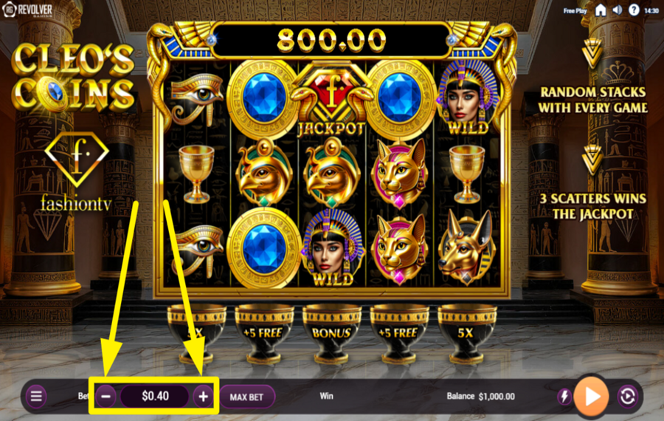
Task: Click the balance $1,000.00 text
Action: point(480,397)
